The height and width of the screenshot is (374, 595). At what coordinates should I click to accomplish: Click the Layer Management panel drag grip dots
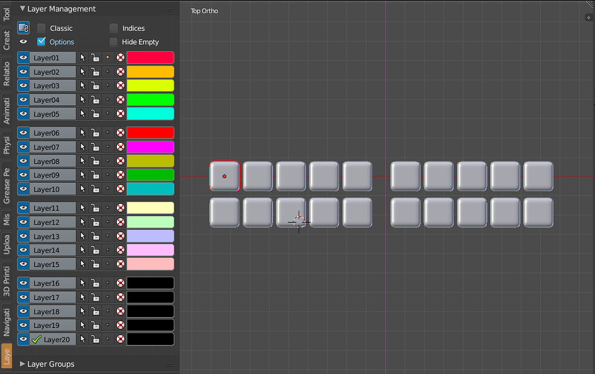[169, 10]
